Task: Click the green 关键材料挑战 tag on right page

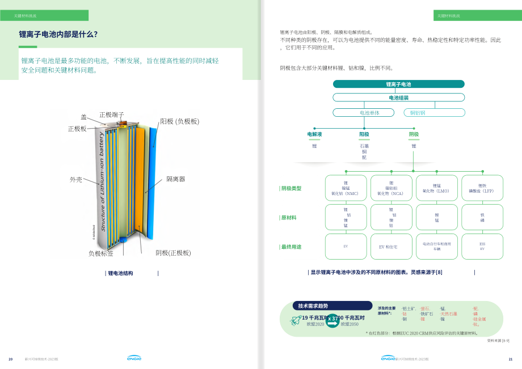Action: coord(477,16)
